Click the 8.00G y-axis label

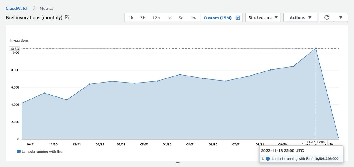15,70
